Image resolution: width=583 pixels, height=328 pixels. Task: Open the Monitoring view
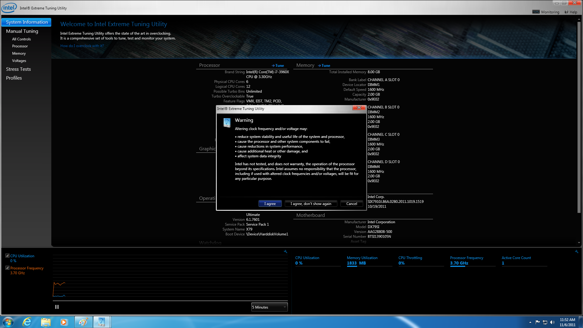tap(546, 12)
